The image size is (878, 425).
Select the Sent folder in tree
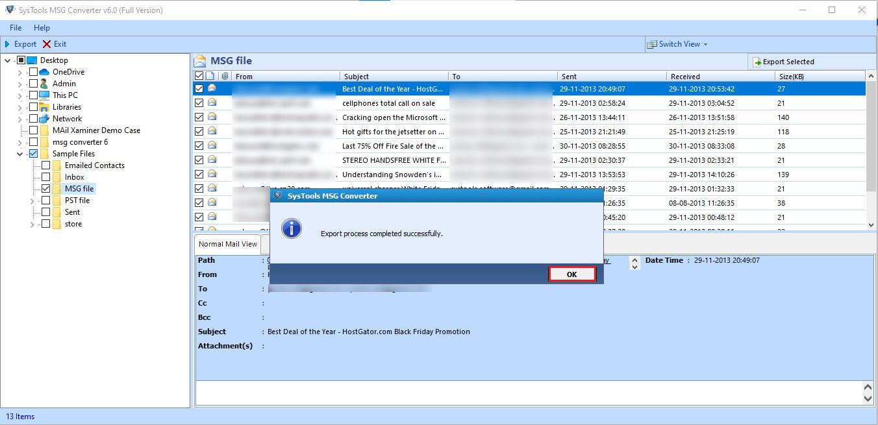(x=72, y=212)
